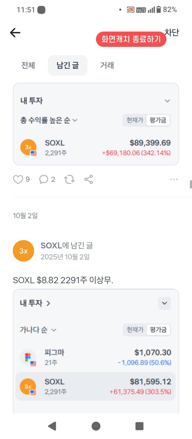Tap the share icon
This screenshot has height=439, width=192.
[x=89, y=179]
